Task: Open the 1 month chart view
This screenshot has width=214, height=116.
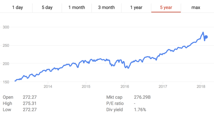Action: coord(76,7)
